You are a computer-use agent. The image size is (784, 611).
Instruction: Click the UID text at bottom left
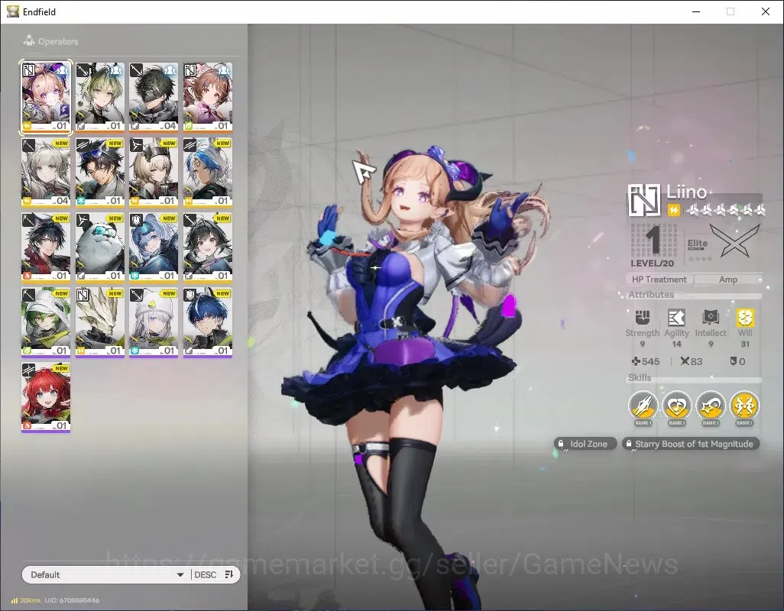point(72,600)
